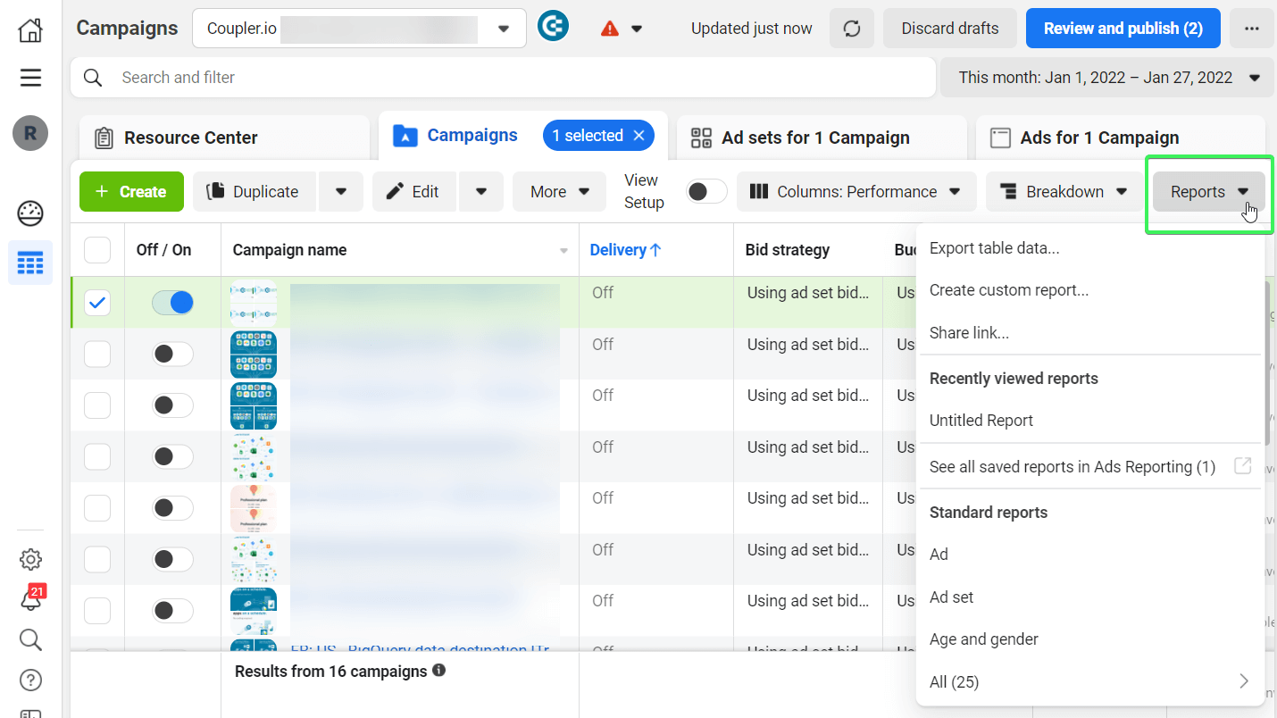Open Columns: Performance dropdown
The width and height of the screenshot is (1277, 718).
(856, 192)
